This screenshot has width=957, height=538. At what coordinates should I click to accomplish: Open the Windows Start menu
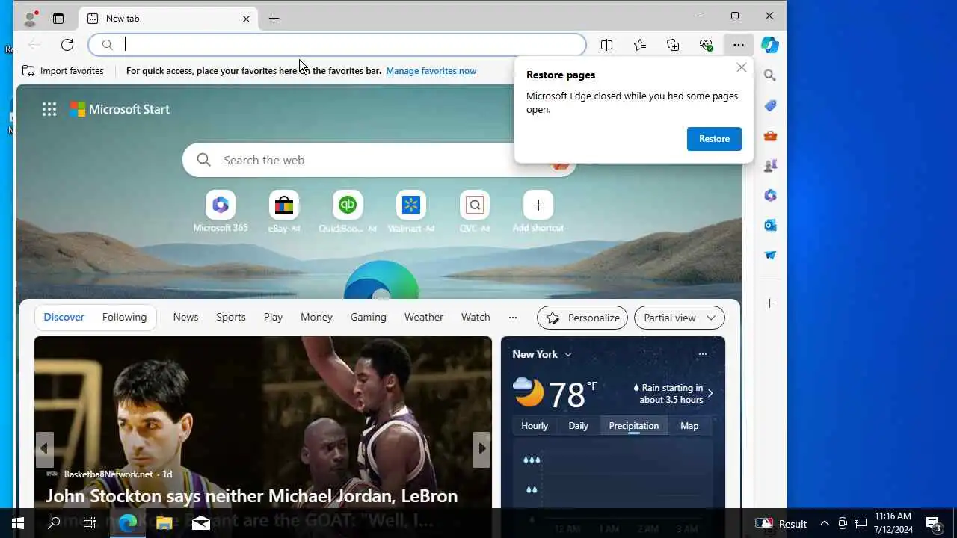click(18, 523)
